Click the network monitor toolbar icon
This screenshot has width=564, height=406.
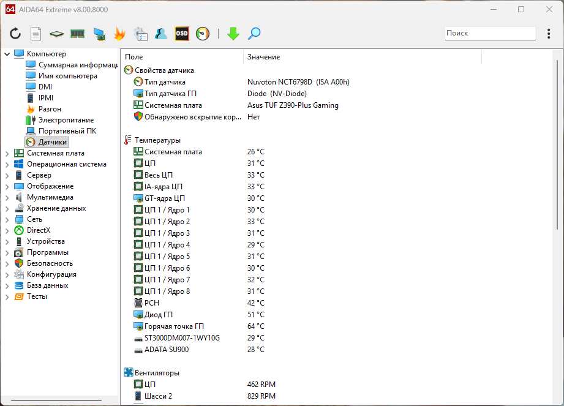[x=99, y=34]
